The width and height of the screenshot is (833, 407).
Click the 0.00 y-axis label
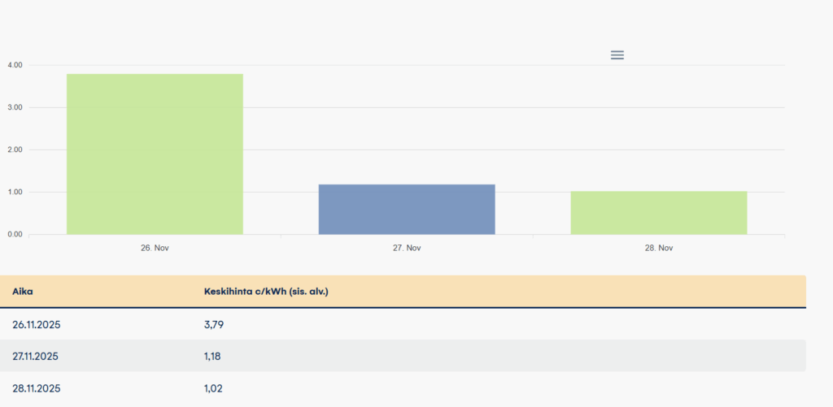15,235
